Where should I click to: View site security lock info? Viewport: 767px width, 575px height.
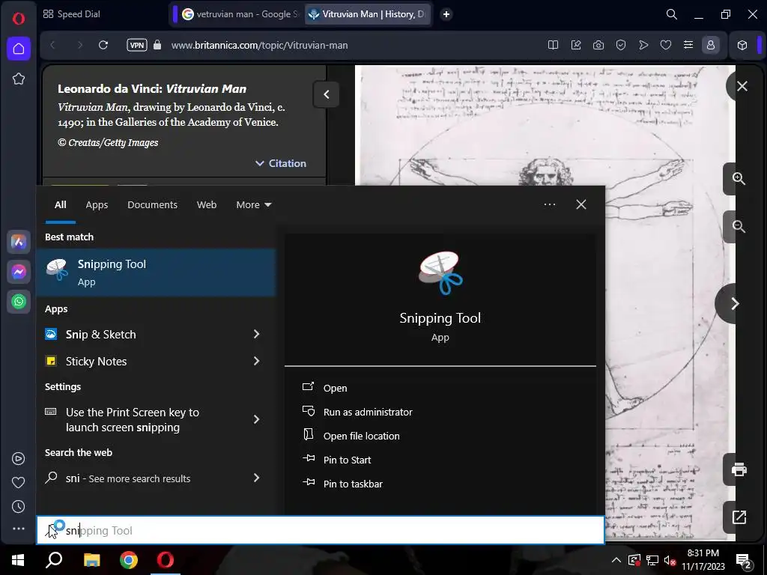coord(157,45)
